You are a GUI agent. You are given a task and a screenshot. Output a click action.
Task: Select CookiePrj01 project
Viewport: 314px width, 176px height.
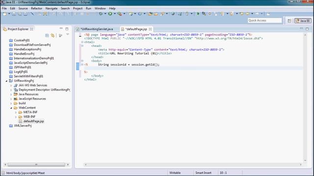coord(22,40)
